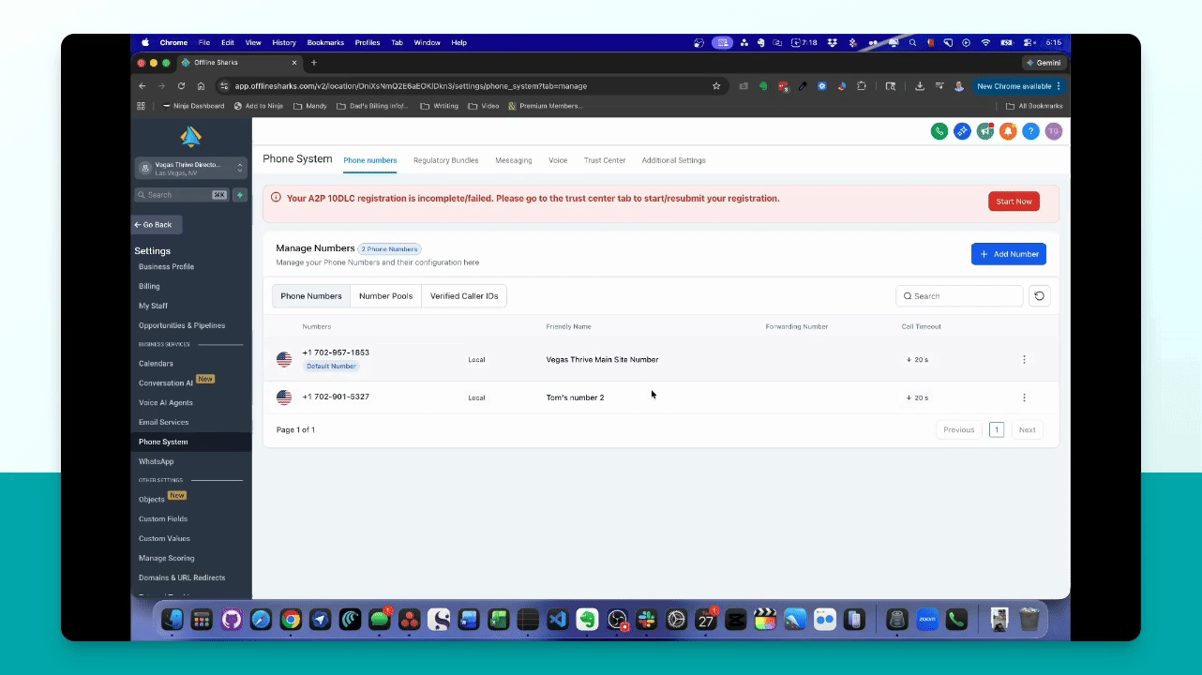
Task: Click the 20 s call timeout for Tom's number 2
Action: coord(917,397)
